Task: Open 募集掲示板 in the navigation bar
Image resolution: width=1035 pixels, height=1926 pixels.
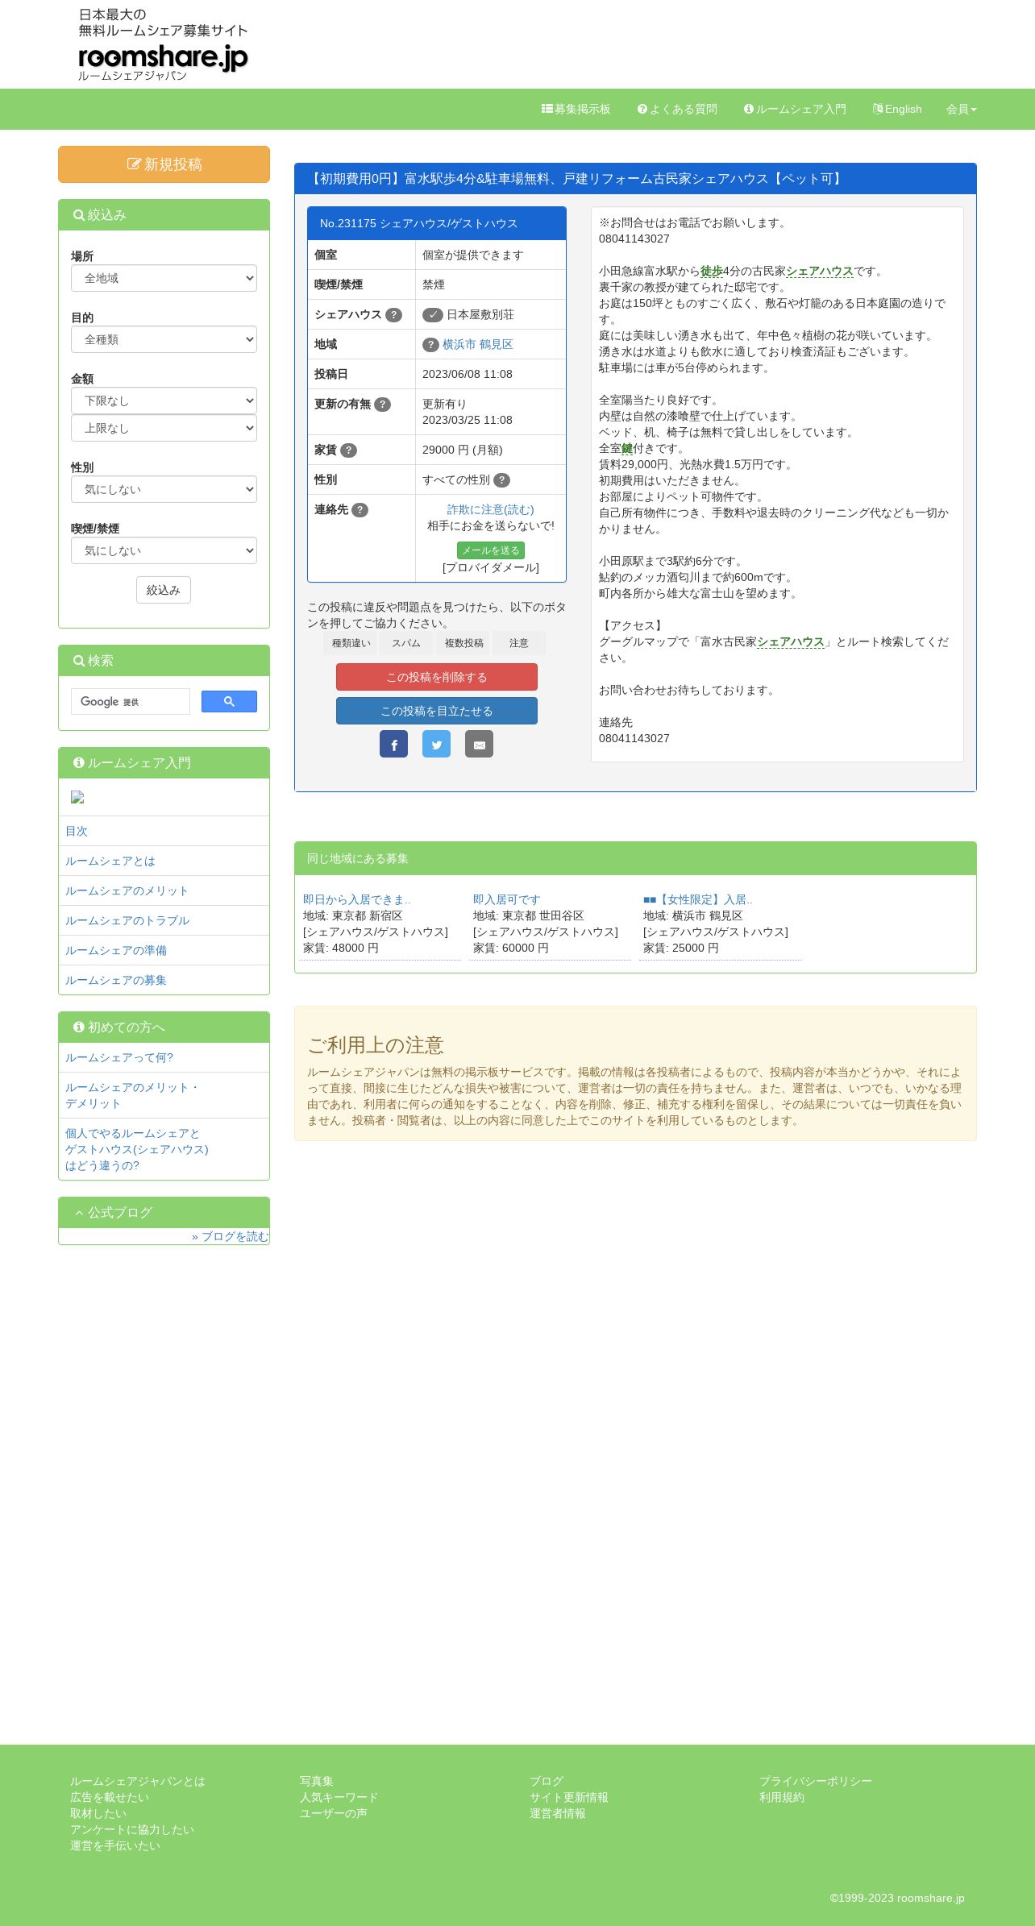Action: 576,109
